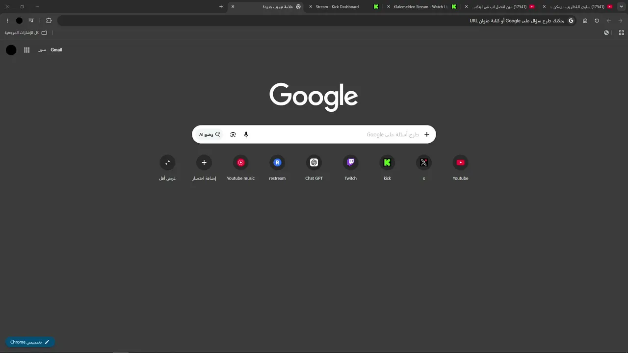Viewport: 628px width, 353px height.
Task: Open Google Lens image search icon
Action: pos(233,134)
